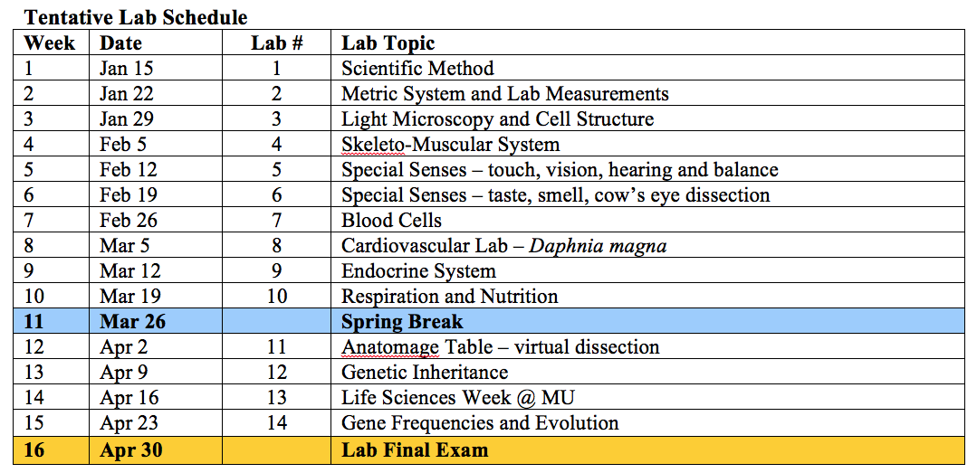The height and width of the screenshot is (473, 977).
Task: Click the yellow 'Lab Final Exam' row
Action: tap(489, 450)
